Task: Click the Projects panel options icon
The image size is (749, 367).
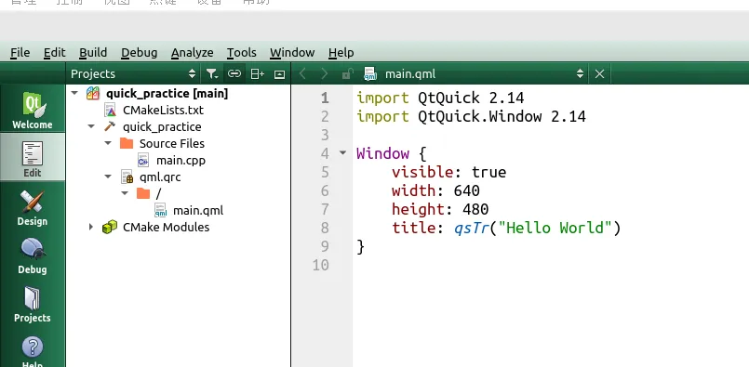Action: (279, 74)
